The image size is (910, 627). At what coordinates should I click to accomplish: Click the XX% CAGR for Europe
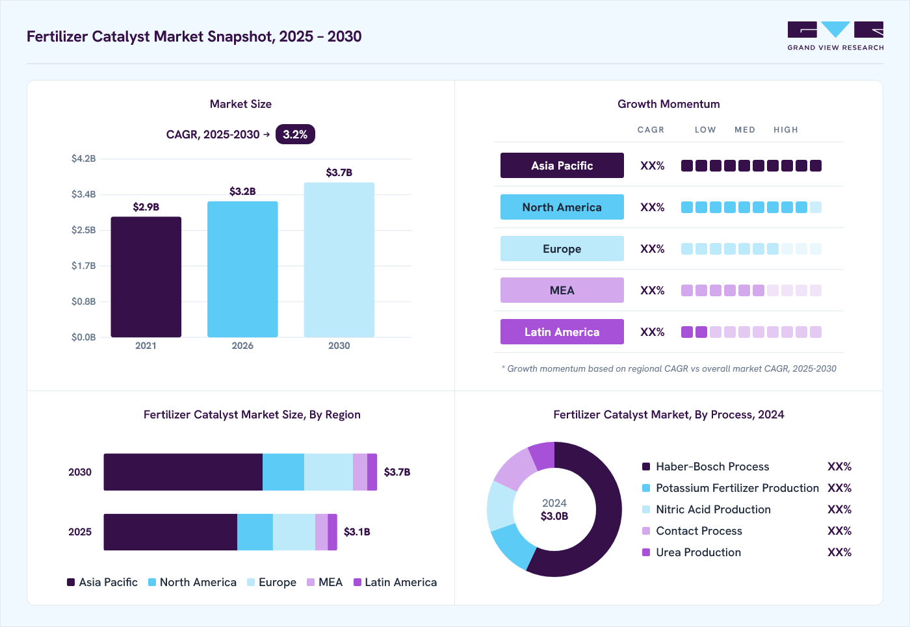click(653, 249)
